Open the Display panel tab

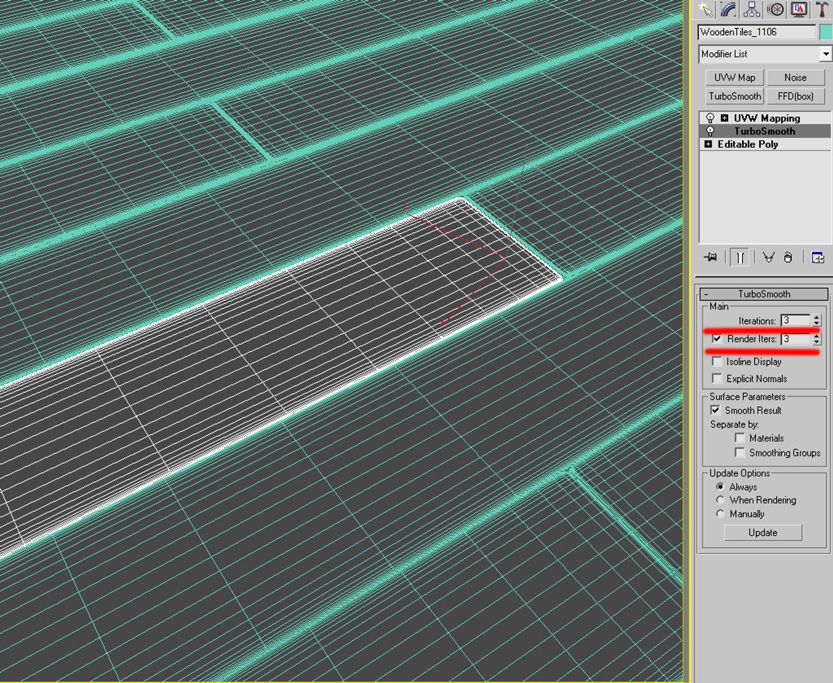pos(799,9)
